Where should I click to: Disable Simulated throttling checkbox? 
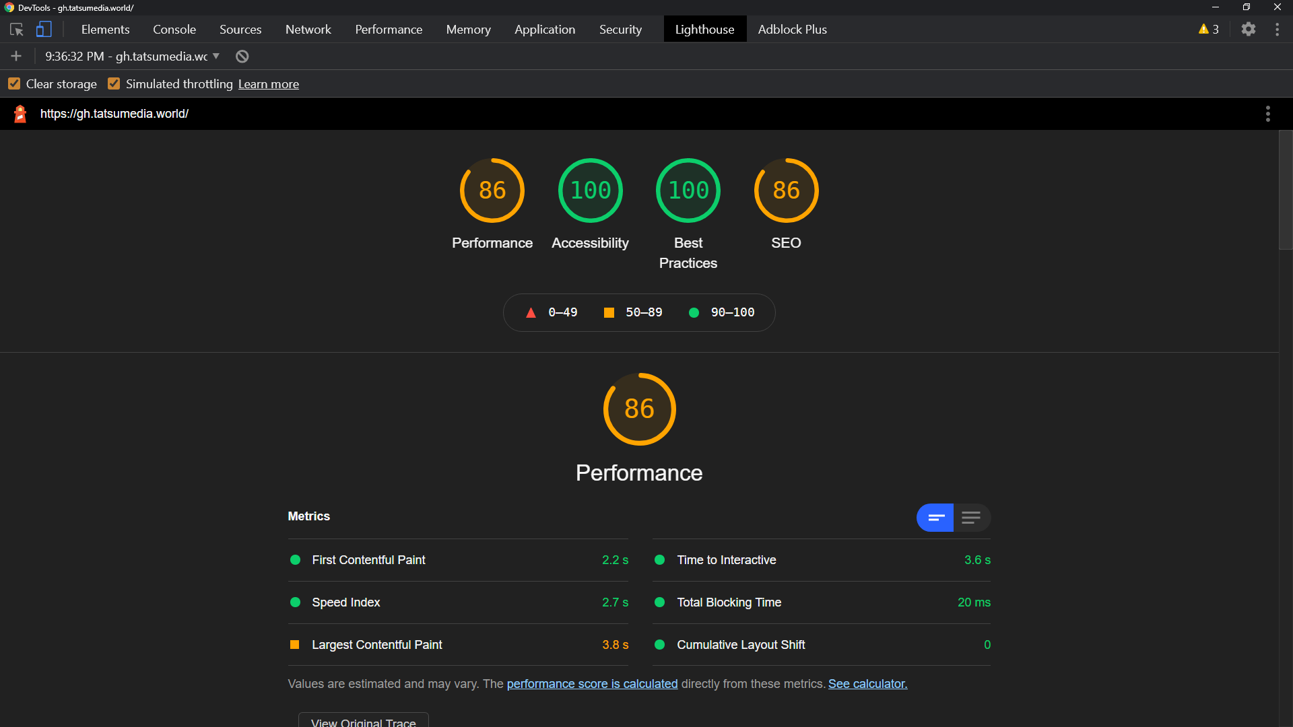[114, 84]
